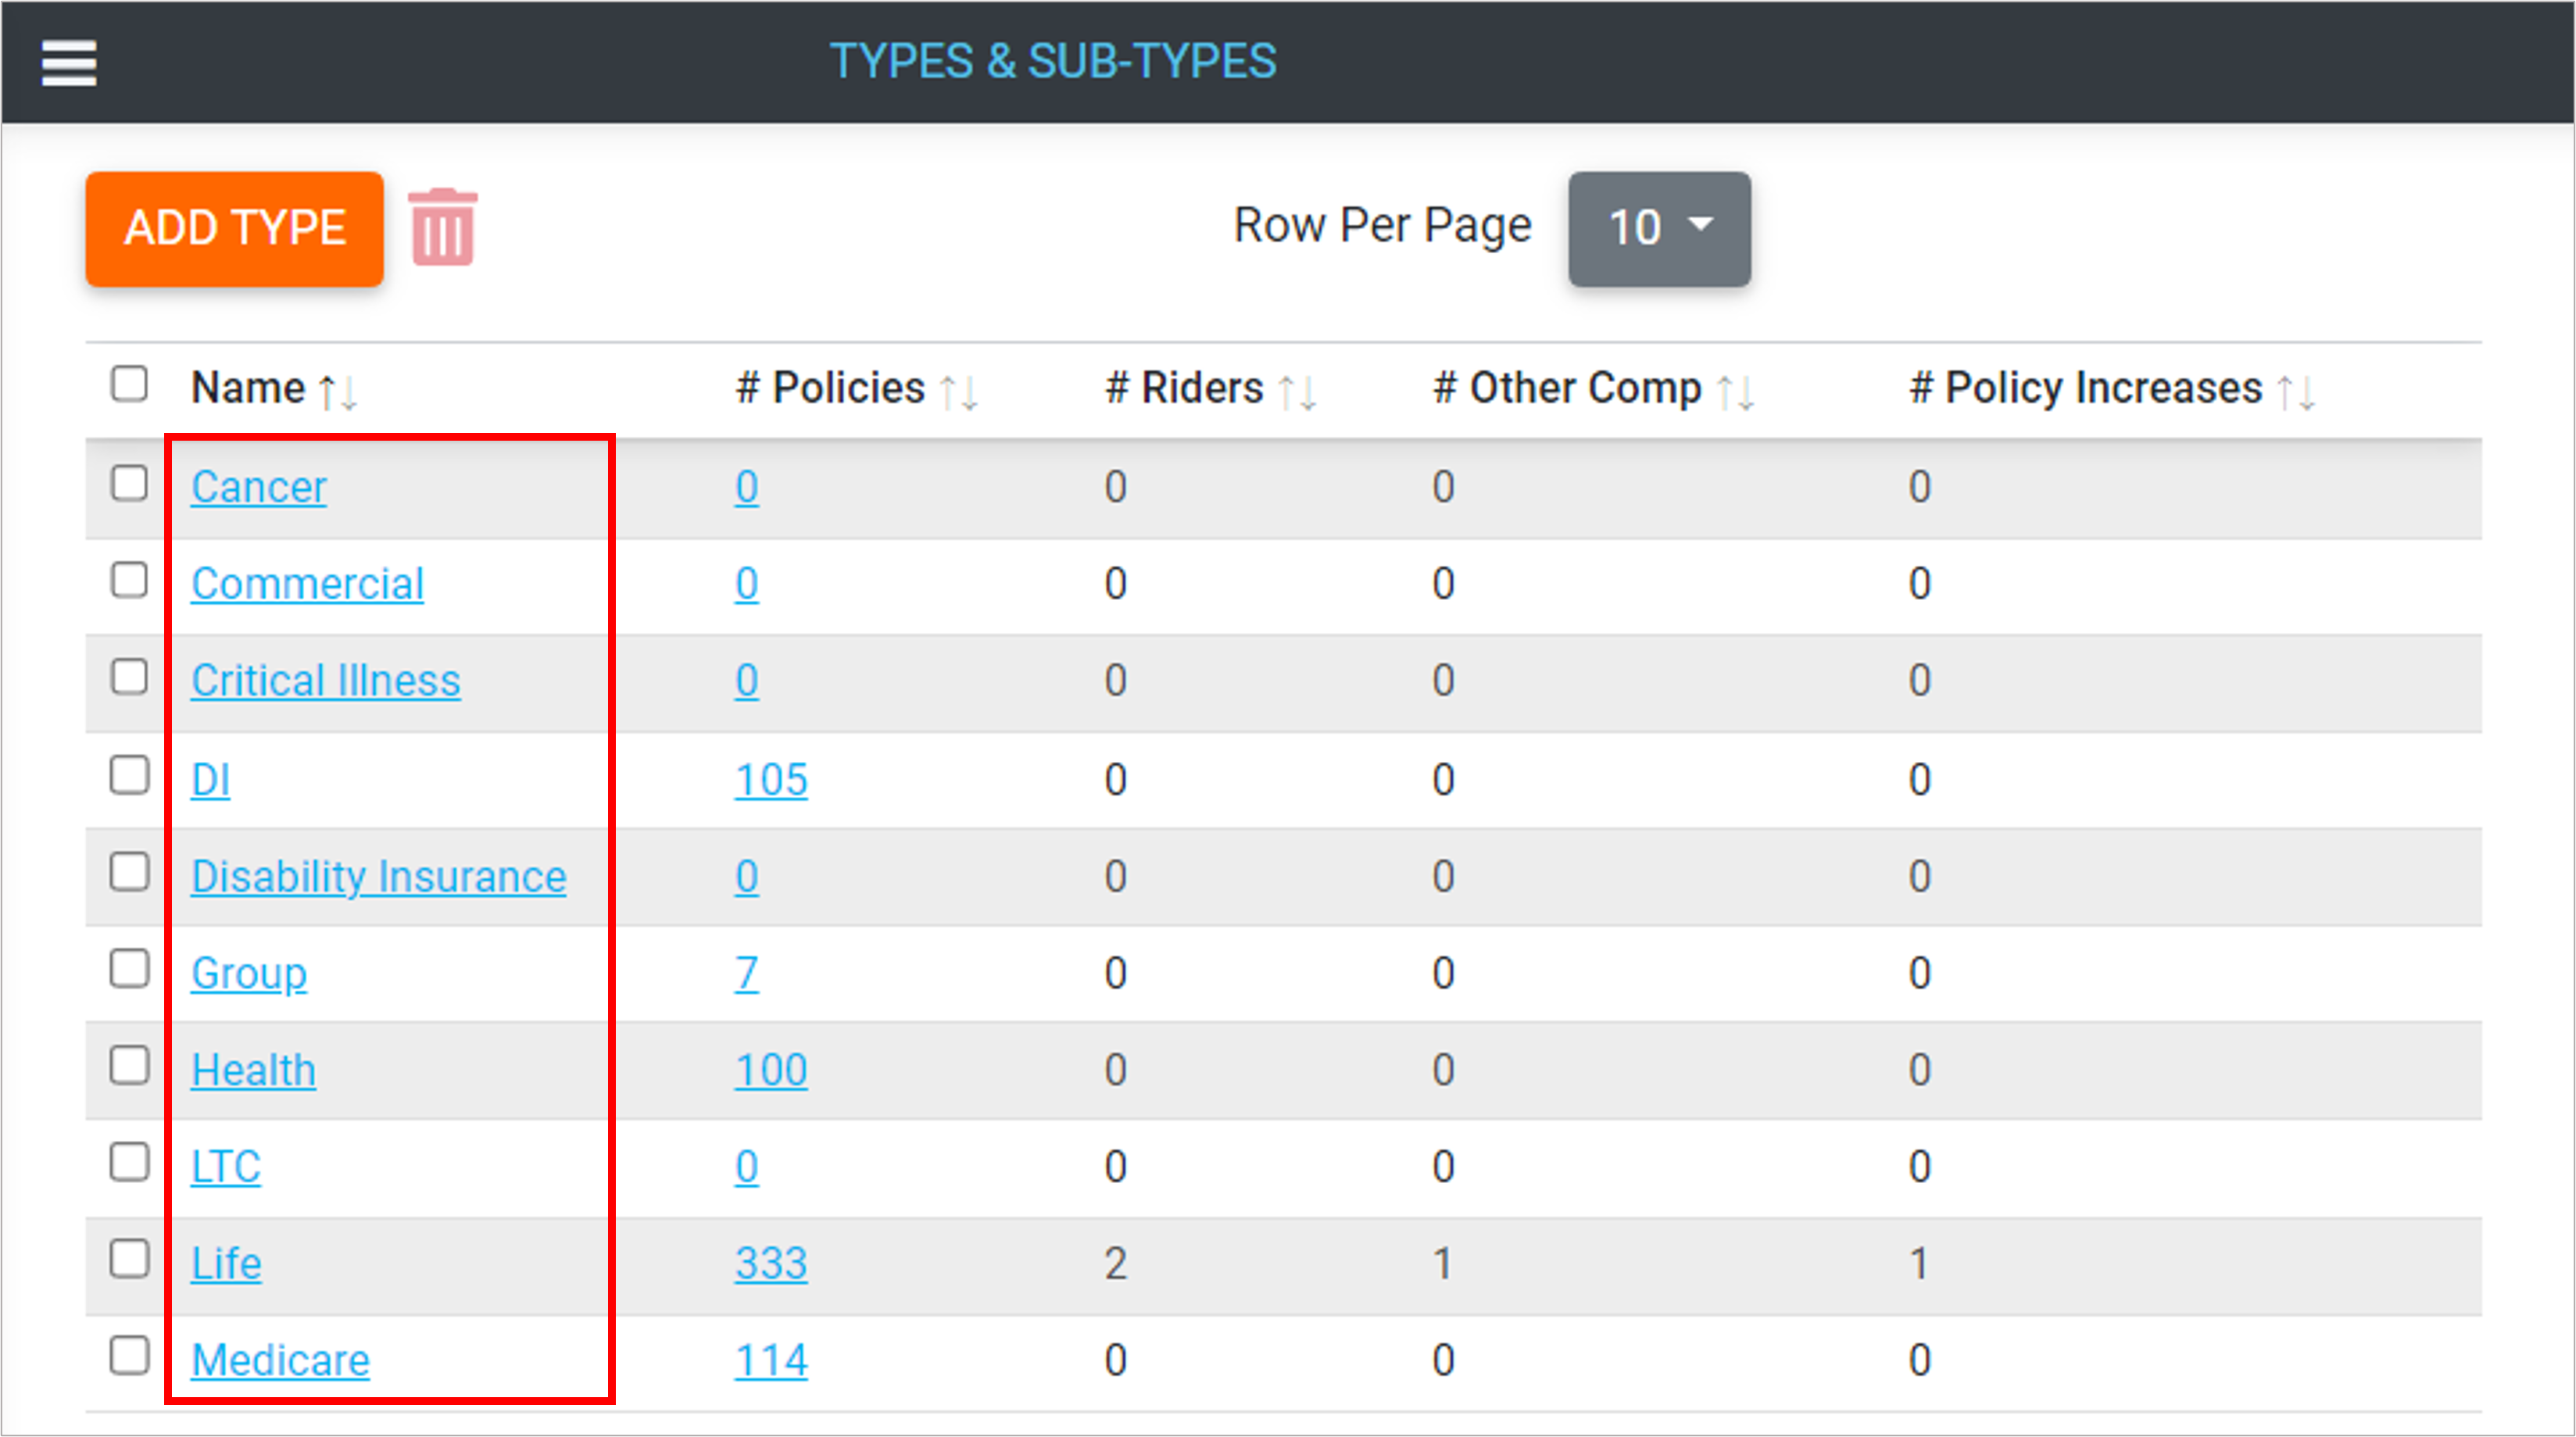2576x1437 pixels.
Task: Sort by # Policy Increases arrows
Action: pos(2296,391)
